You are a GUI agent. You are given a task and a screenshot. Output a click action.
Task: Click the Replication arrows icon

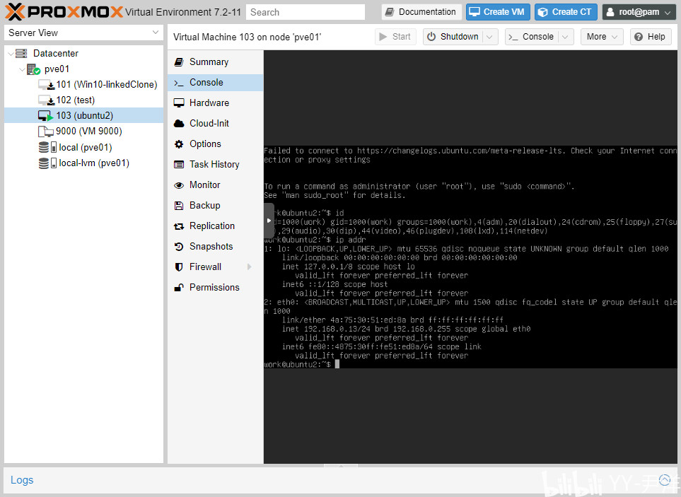[178, 226]
